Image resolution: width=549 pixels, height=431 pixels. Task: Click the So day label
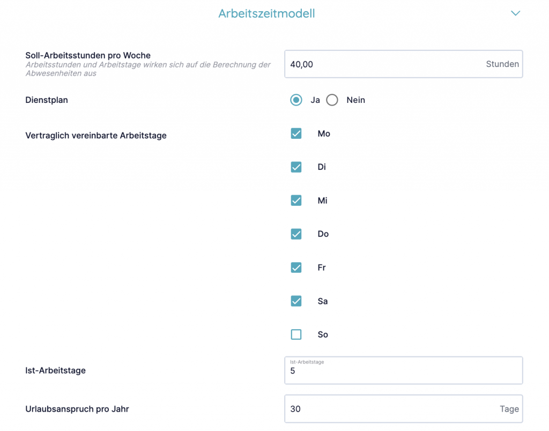click(x=323, y=335)
